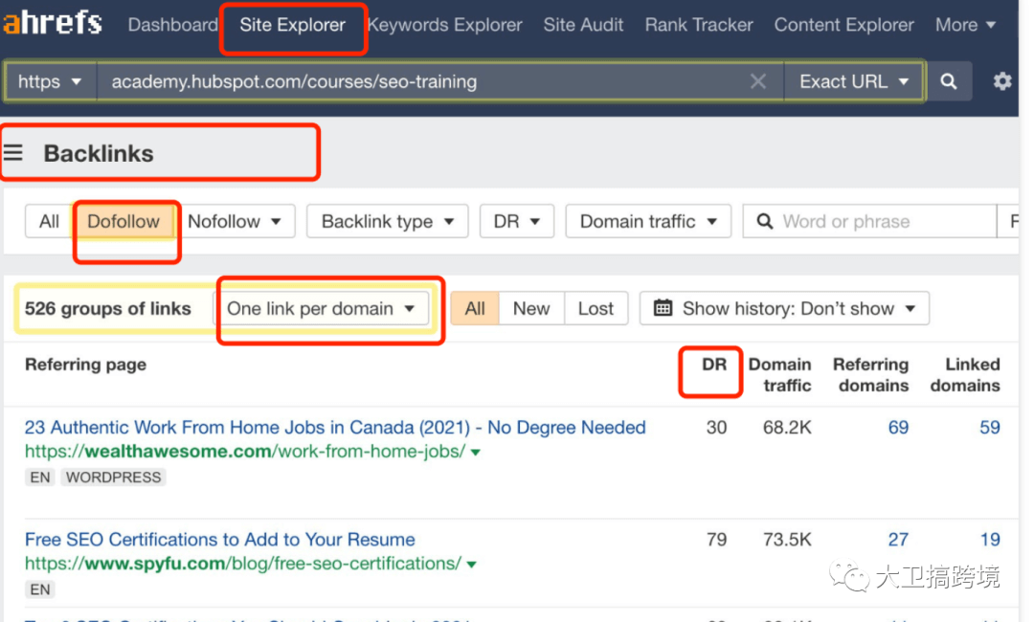1034x622 pixels.
Task: Click the DR value 30
Action: (717, 428)
